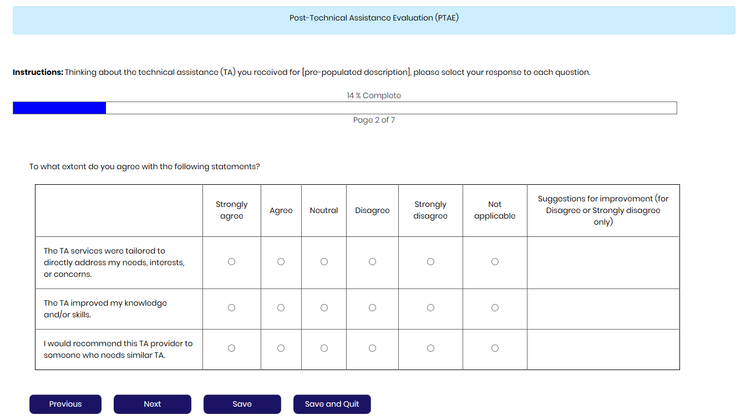This screenshot has width=741, height=420.
Task: Select Not applicable for recommend TA provider
Action: [495, 348]
